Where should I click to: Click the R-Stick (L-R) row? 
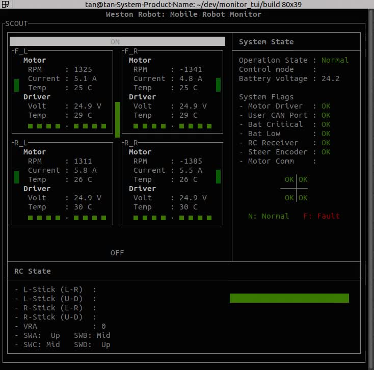point(56,308)
